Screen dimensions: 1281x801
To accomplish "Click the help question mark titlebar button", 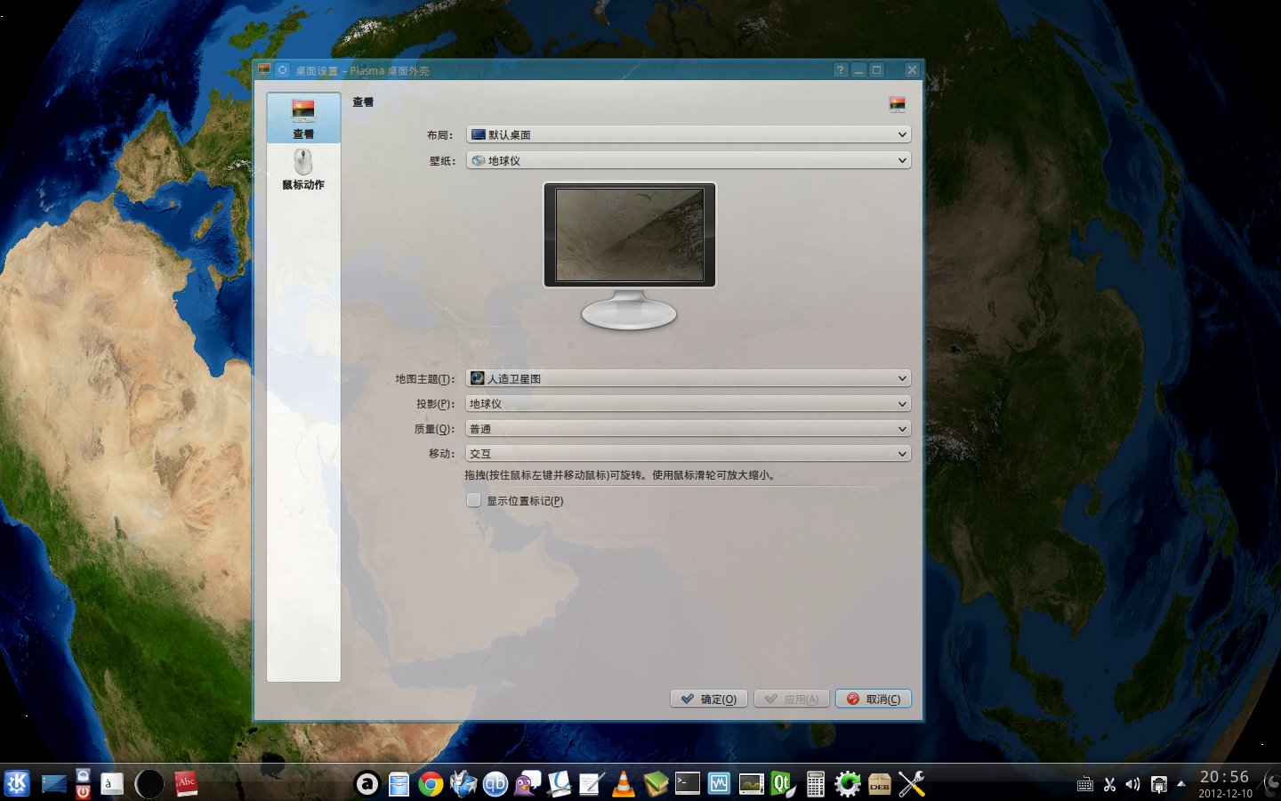I will click(x=840, y=70).
